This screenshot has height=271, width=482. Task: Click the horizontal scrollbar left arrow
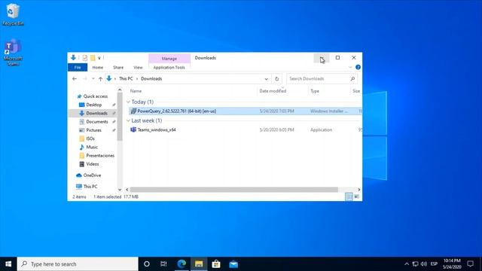pyautogui.click(x=127, y=190)
